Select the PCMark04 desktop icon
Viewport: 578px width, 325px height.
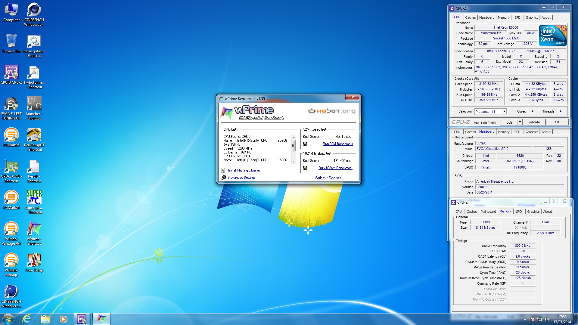11,200
